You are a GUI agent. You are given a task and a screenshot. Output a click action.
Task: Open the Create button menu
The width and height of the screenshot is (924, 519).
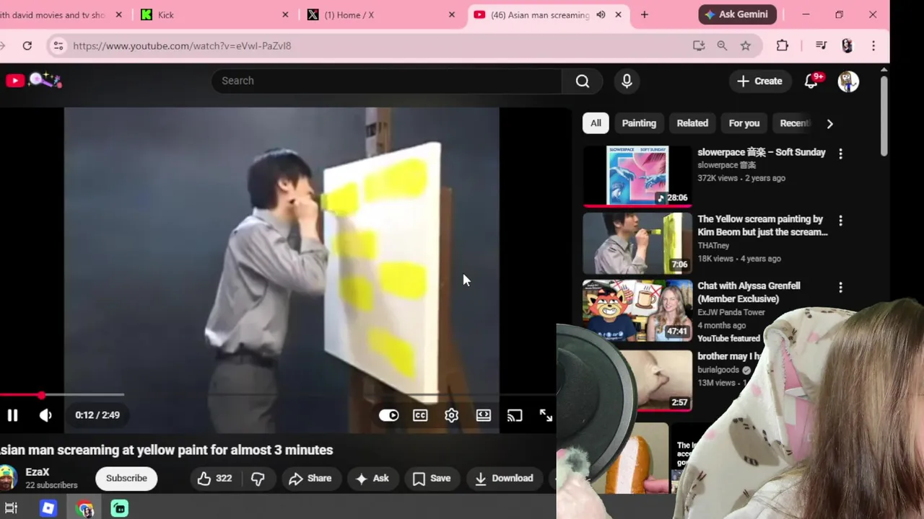[759, 81]
